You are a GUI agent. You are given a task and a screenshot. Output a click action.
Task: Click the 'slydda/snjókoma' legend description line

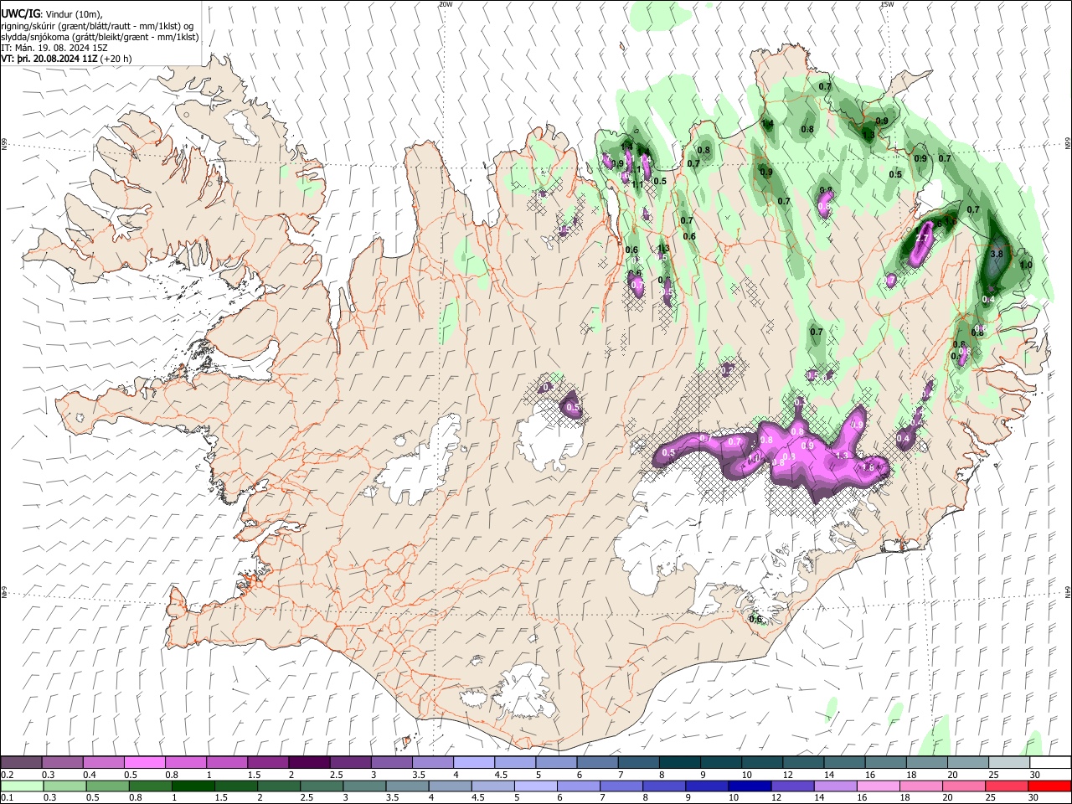coord(100,38)
